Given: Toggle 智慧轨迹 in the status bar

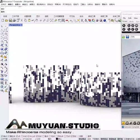Looking at the screenshot, I should [x=113, y=139].
